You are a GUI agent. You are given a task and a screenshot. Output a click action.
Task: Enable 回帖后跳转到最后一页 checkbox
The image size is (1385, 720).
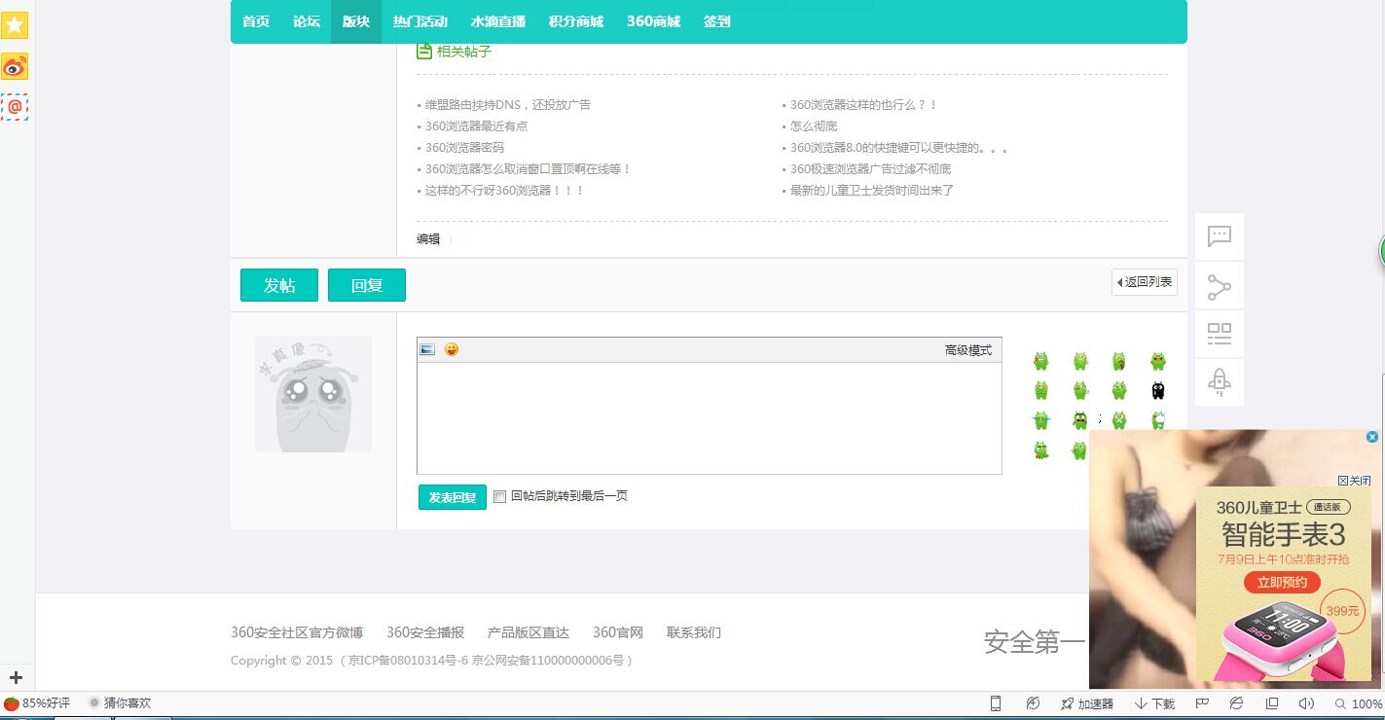(500, 496)
